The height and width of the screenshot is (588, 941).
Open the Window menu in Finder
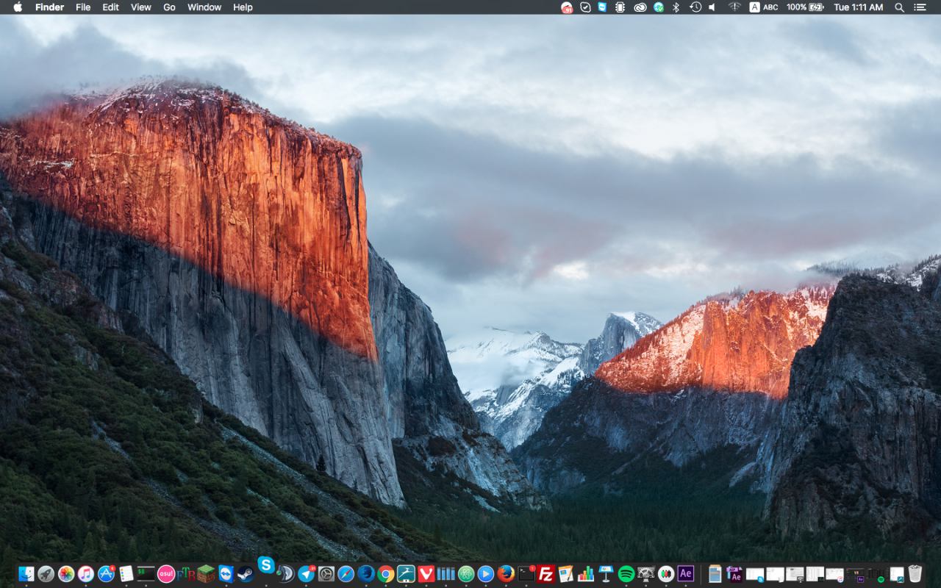[204, 7]
